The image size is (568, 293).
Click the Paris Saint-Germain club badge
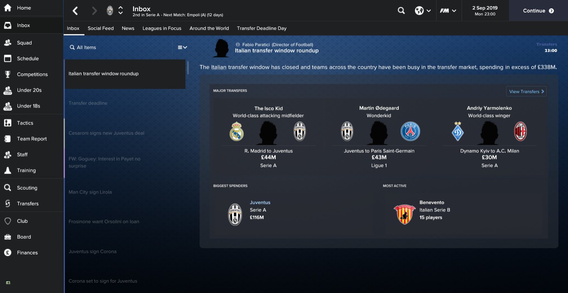(x=410, y=132)
